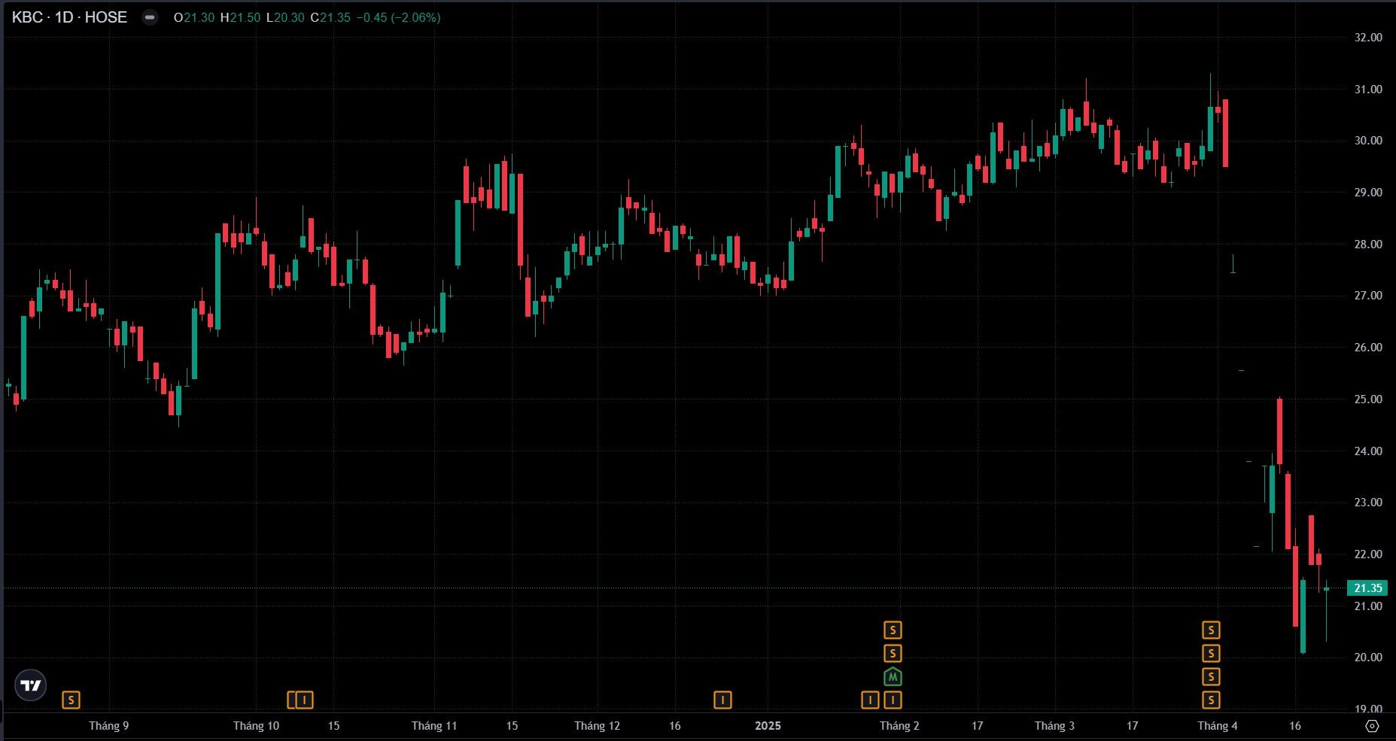The width and height of the screenshot is (1396, 741).
Task: Click the 2025 label on time axis
Action: click(x=768, y=726)
